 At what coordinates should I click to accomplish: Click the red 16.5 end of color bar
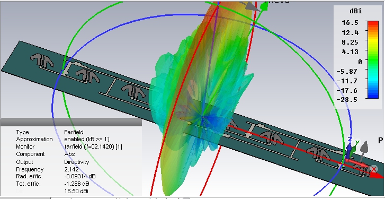point(372,23)
